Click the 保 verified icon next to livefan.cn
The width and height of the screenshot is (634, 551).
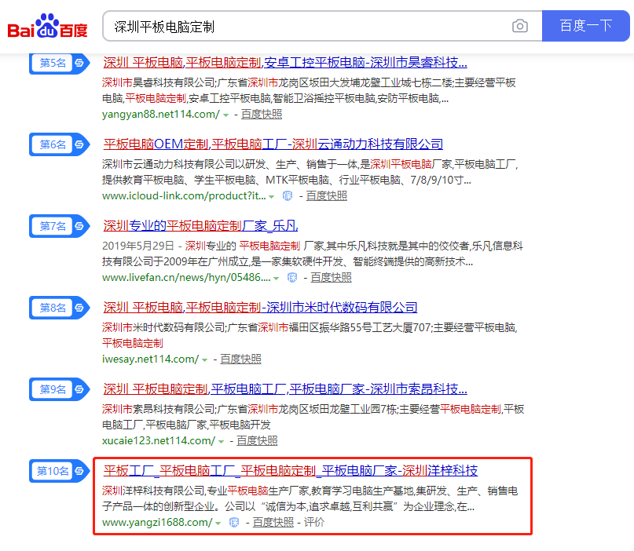pos(292,278)
